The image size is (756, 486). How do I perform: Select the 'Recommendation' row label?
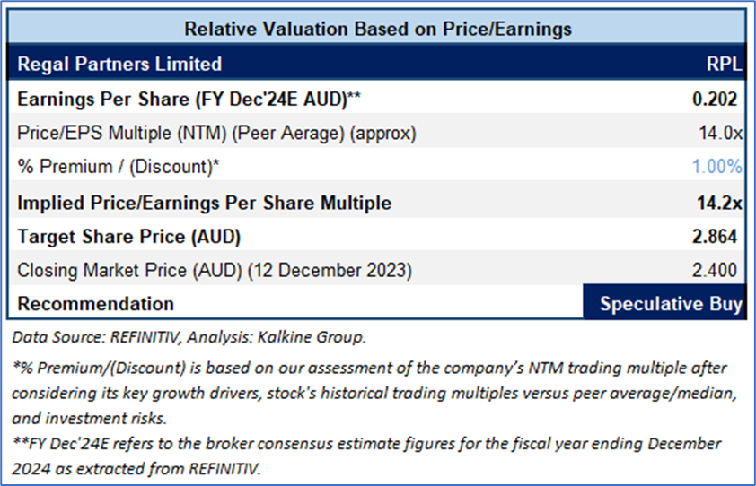[x=96, y=304]
